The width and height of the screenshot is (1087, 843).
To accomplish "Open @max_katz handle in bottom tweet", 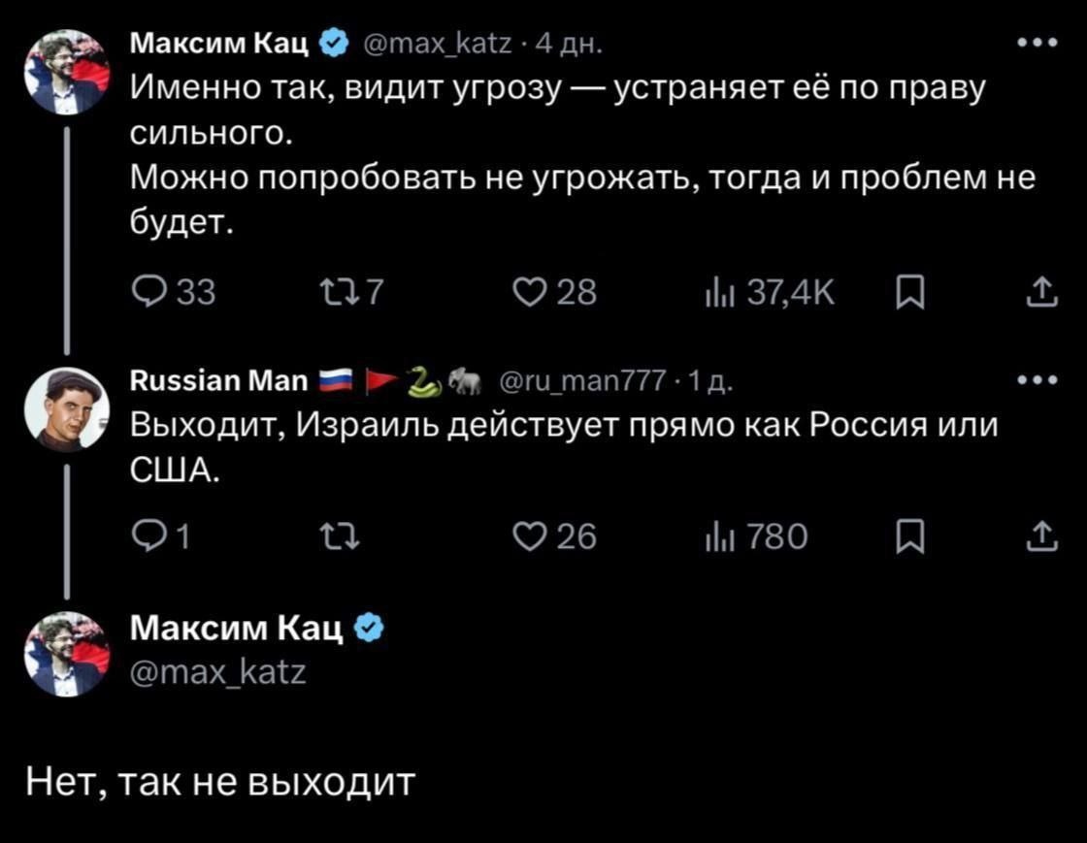I will 217,672.
